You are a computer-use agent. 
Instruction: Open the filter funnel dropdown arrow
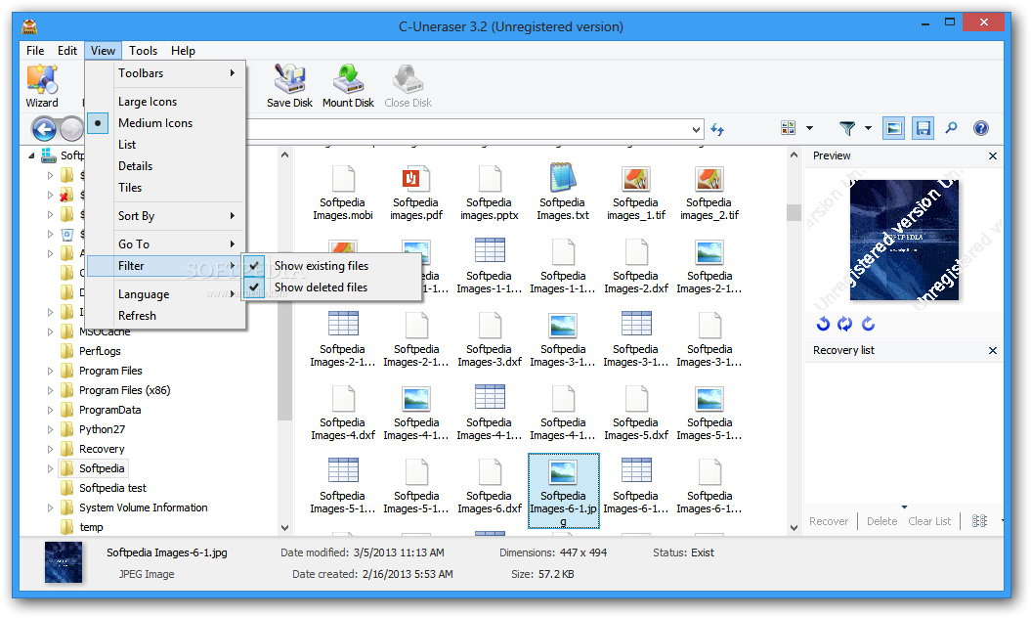(x=868, y=128)
